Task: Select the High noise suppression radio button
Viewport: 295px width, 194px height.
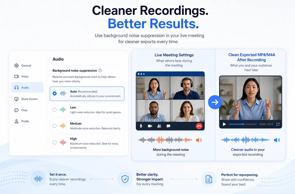Action: click(x=54, y=142)
